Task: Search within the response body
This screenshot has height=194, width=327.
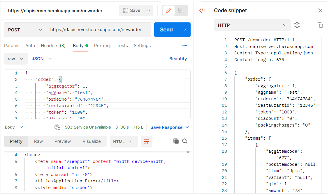Action: click(185, 141)
